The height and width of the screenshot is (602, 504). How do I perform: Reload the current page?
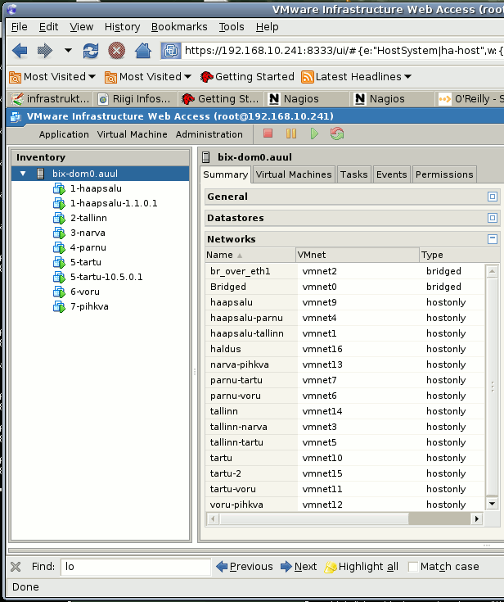point(91,50)
